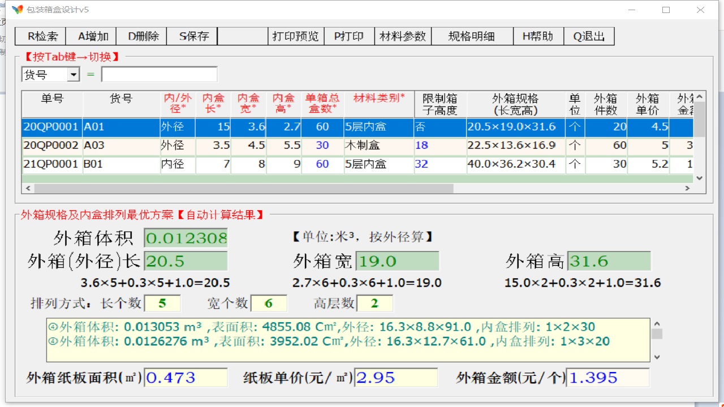Screen dimensions: 724x407
Task: Click result line with 外径 16.3×8.8×91.0
Action: 321,327
